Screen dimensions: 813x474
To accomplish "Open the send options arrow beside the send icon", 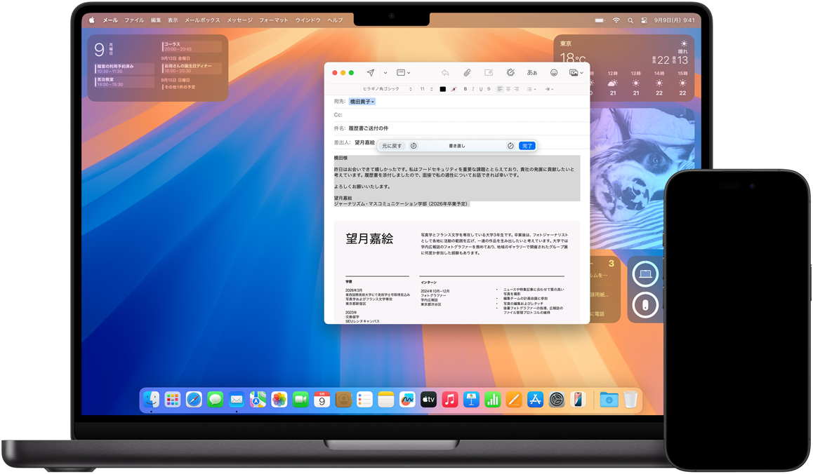I will (385, 73).
